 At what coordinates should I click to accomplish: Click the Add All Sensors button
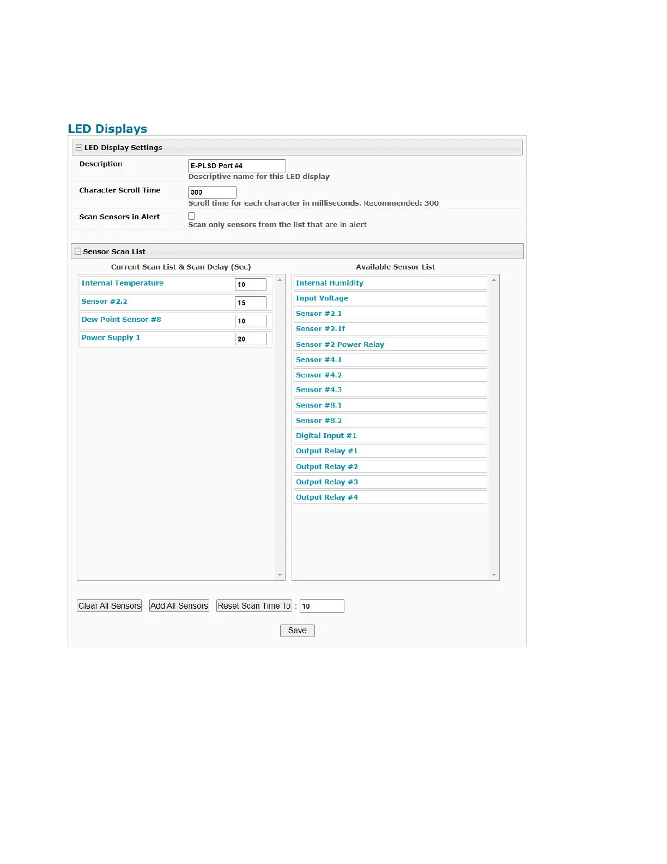[179, 605]
